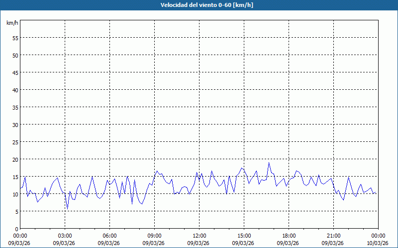Click the '12:00' time axis label
Image resolution: width=398 pixels, height=248 pixels.
[199, 236]
